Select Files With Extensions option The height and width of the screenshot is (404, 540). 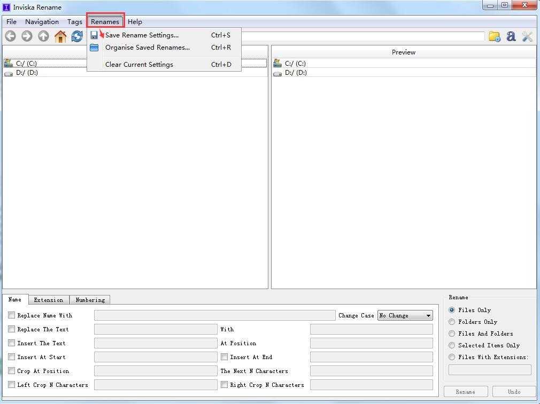[452, 357]
